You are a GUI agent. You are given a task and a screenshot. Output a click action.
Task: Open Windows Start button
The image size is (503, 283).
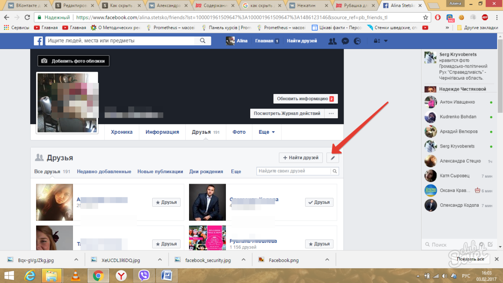(9, 275)
